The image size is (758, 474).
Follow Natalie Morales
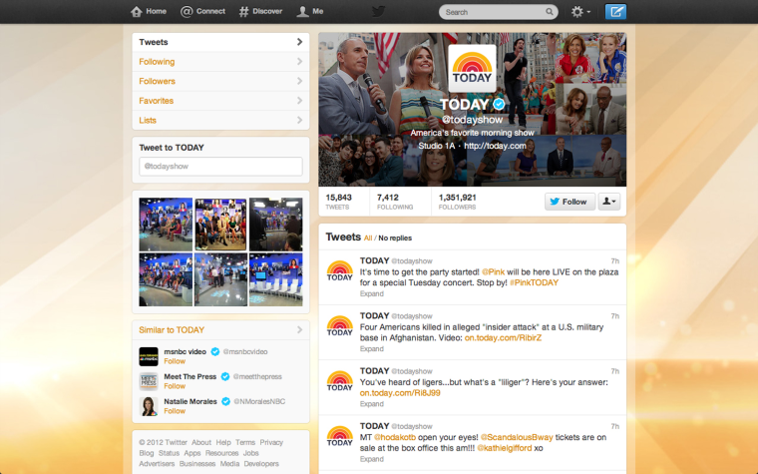click(x=175, y=411)
